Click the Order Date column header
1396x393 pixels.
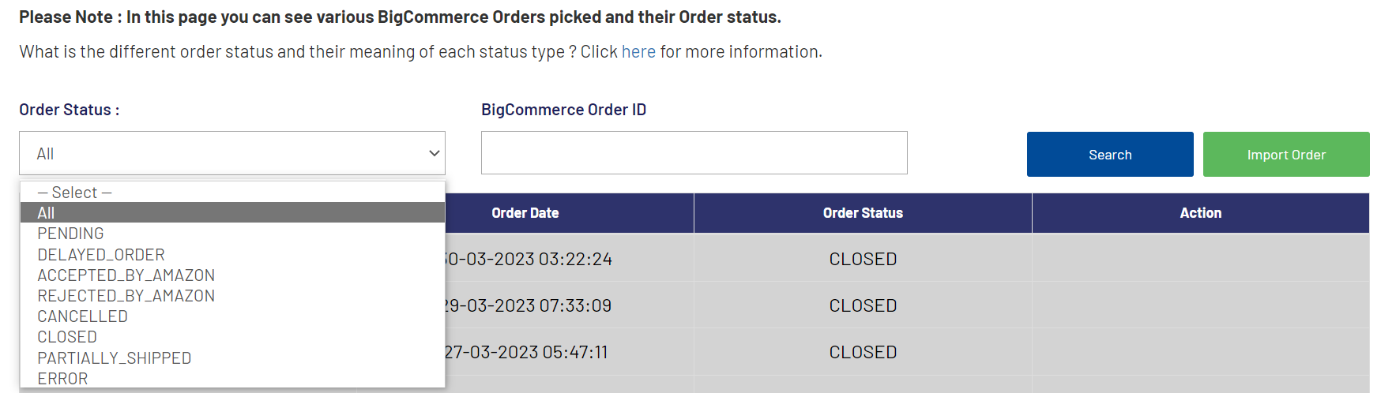(525, 213)
